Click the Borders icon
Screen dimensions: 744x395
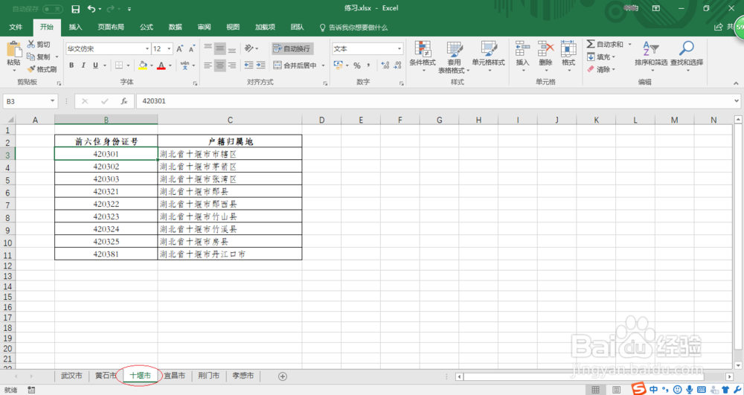119,65
